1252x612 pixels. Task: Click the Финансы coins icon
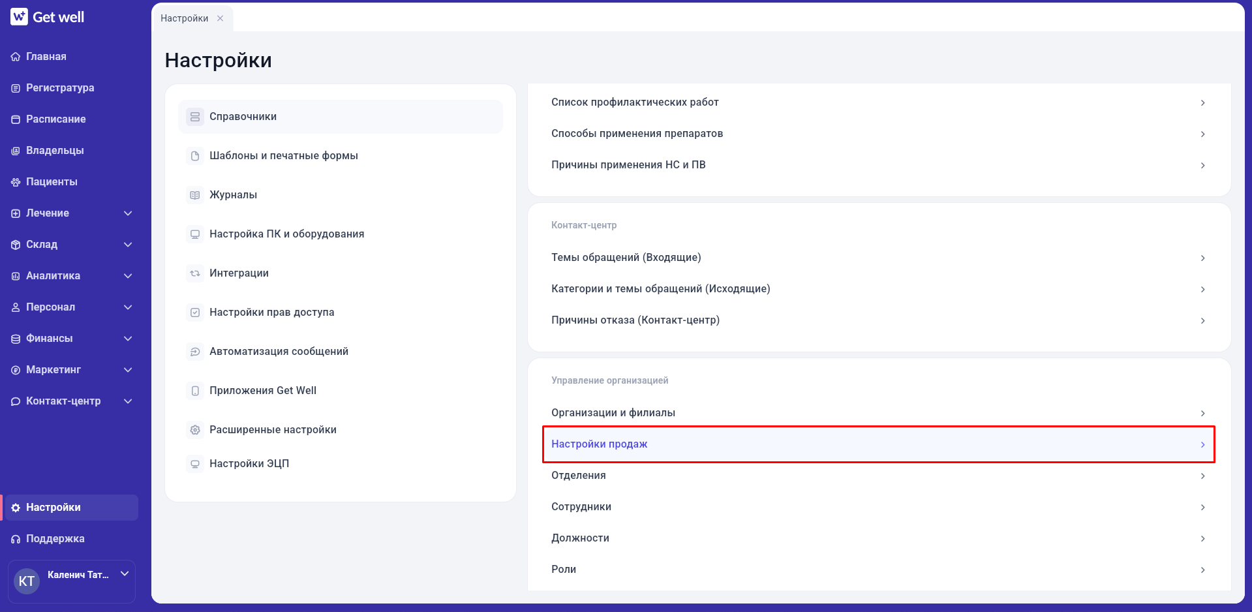tap(16, 339)
